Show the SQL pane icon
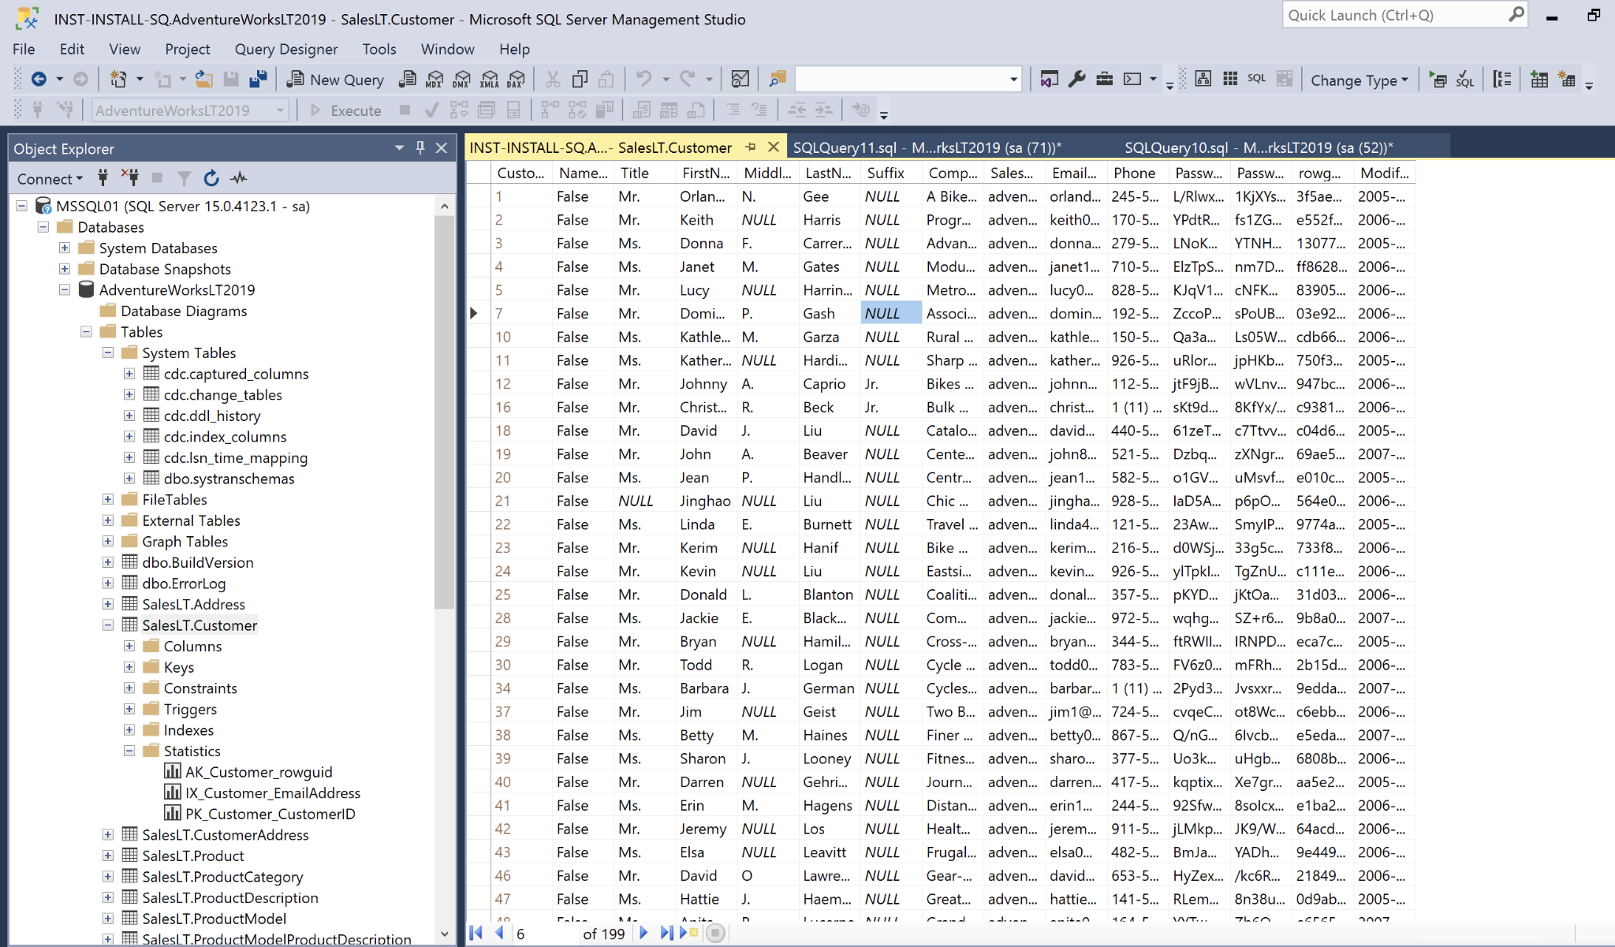Image resolution: width=1615 pixels, height=947 pixels. pos(1256,79)
